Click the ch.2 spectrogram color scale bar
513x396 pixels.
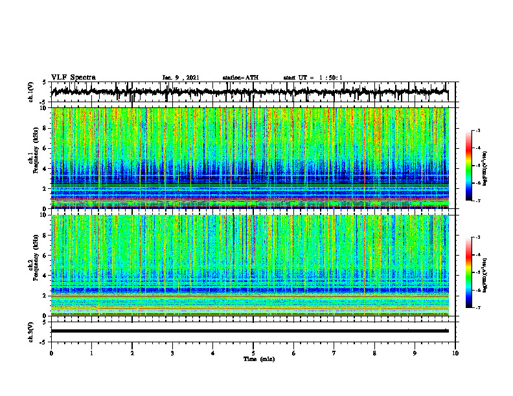pos(468,272)
